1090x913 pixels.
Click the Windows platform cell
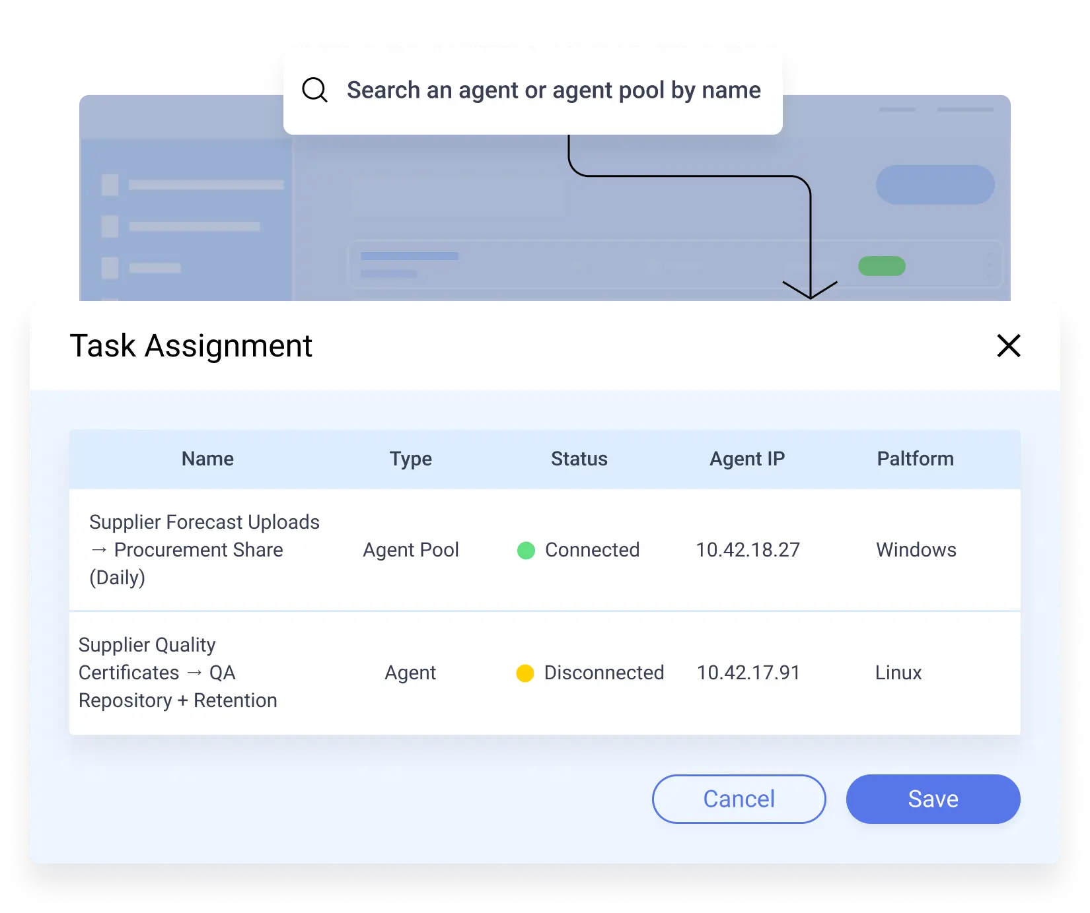(916, 550)
